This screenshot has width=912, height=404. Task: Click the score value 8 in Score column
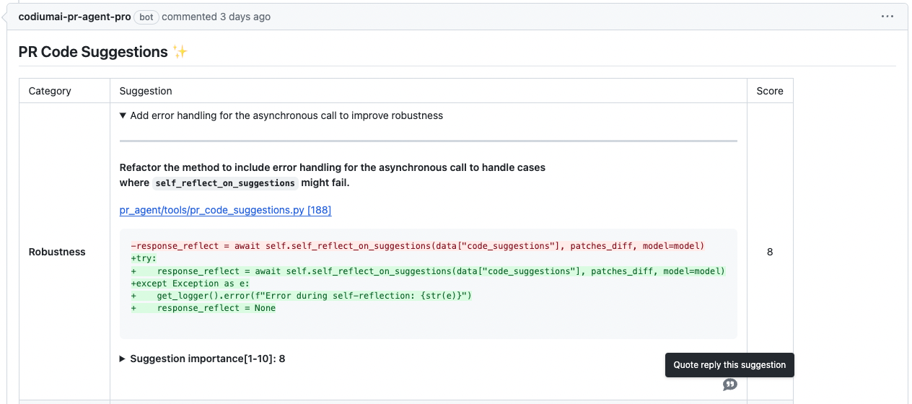coord(770,252)
